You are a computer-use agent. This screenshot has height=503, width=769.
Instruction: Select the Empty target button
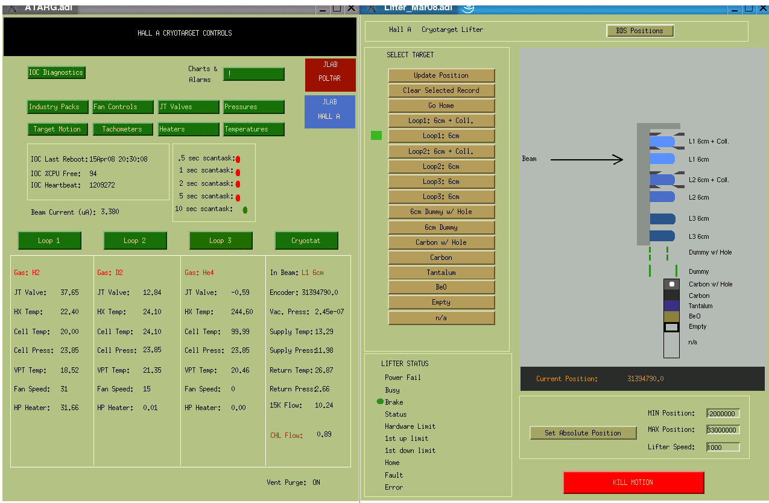(441, 302)
